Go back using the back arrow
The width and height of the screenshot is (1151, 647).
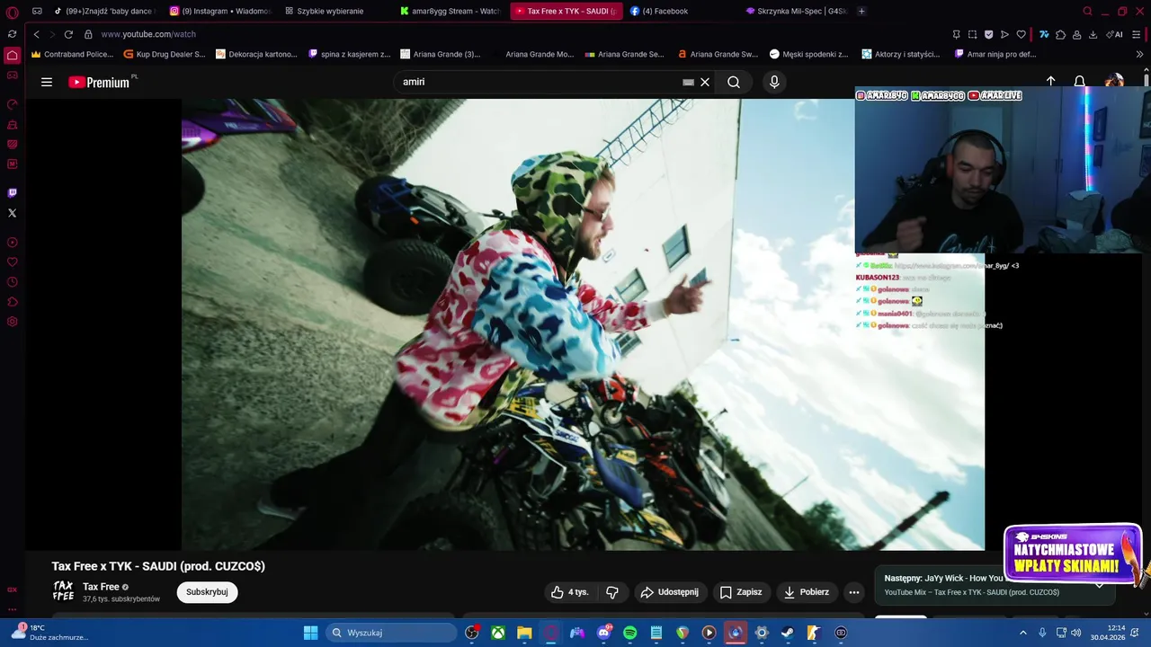click(x=36, y=34)
